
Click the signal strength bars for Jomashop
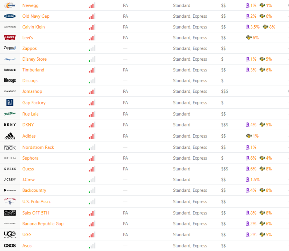[x=92, y=92]
